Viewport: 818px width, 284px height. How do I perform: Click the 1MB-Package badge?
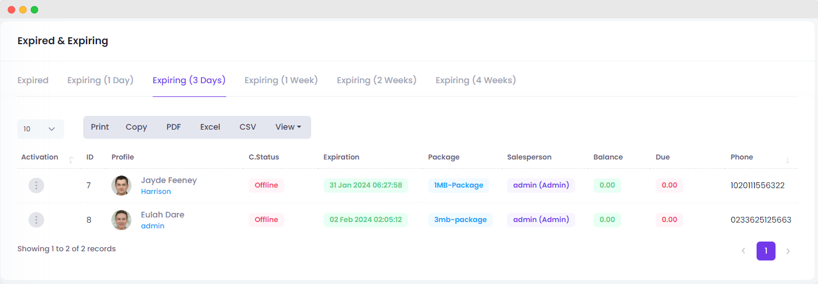tap(459, 185)
